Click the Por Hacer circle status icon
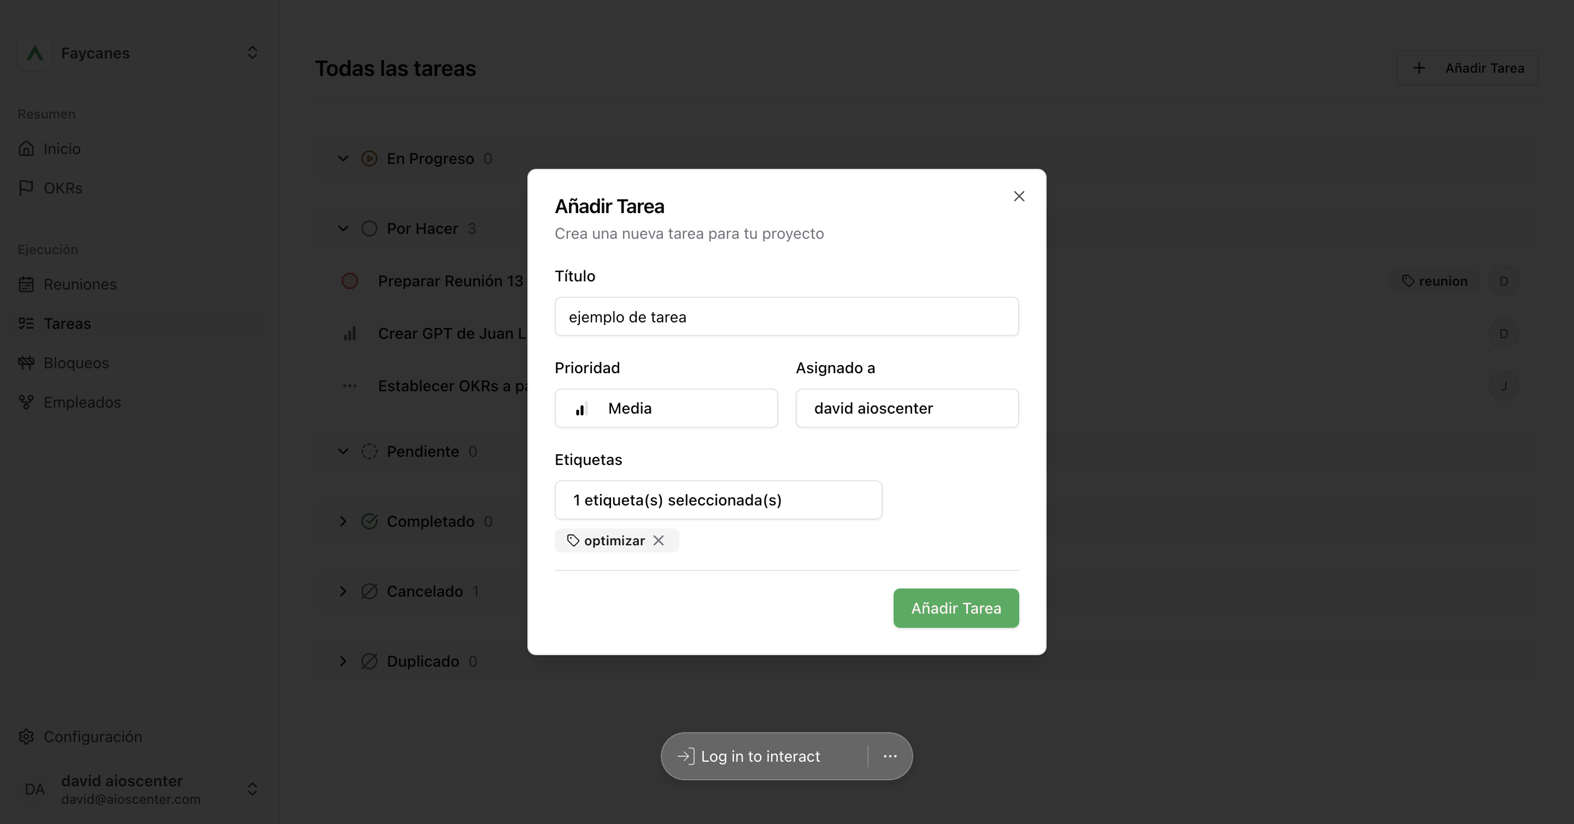 (369, 228)
